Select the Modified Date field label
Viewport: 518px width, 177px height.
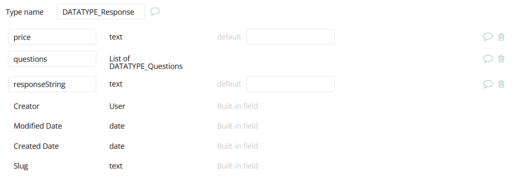click(38, 126)
